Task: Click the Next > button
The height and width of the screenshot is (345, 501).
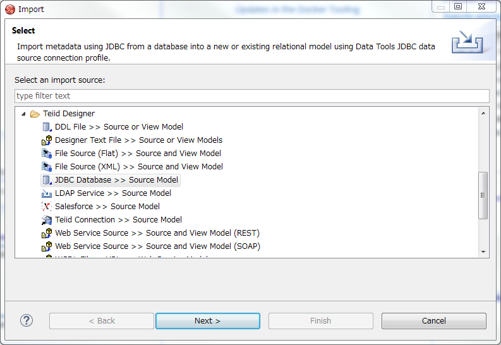Action: click(x=208, y=321)
